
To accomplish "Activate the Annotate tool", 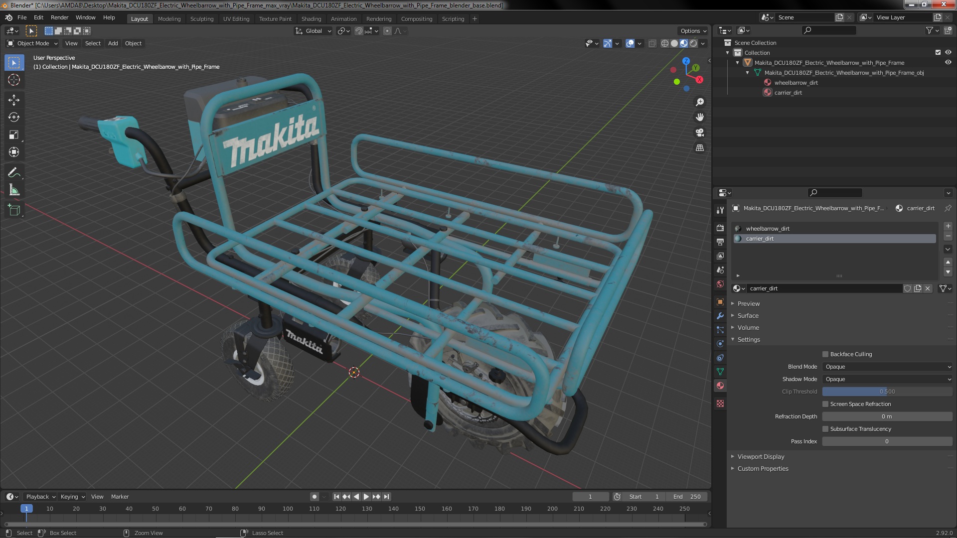I will coord(14,173).
